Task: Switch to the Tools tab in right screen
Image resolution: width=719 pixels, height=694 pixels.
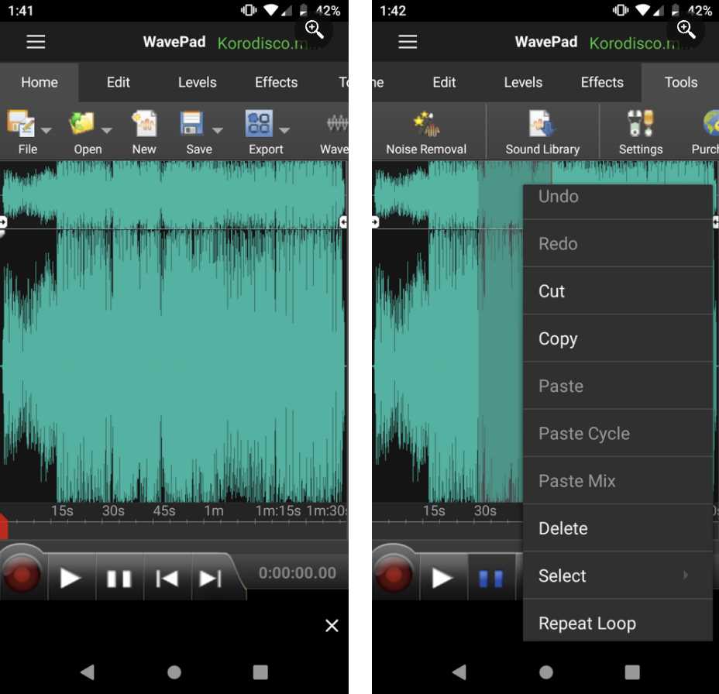Action: pos(681,82)
